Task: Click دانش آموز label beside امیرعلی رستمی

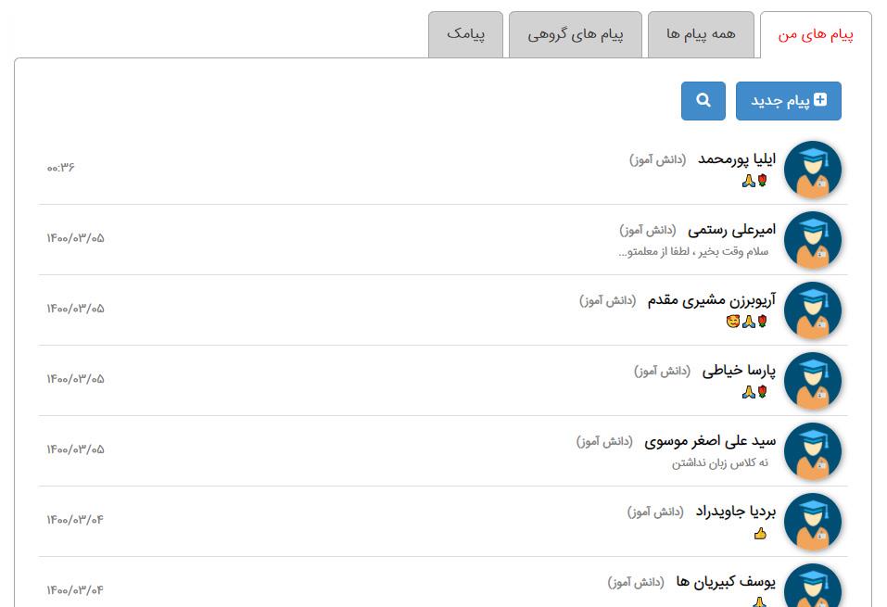Action: click(x=648, y=230)
